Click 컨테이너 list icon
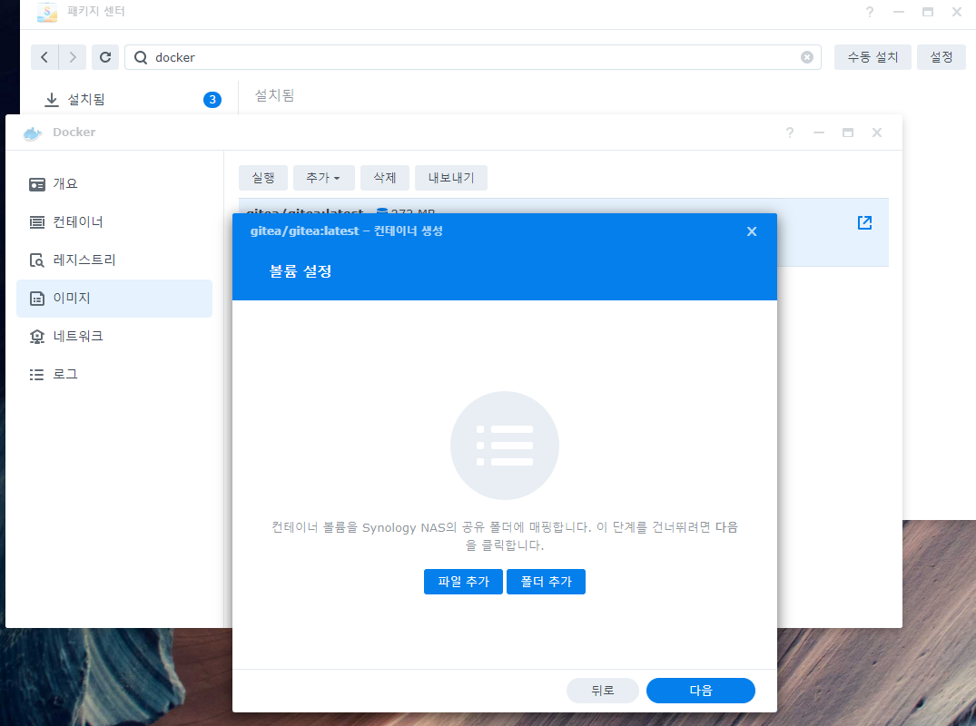 pyautogui.click(x=37, y=222)
